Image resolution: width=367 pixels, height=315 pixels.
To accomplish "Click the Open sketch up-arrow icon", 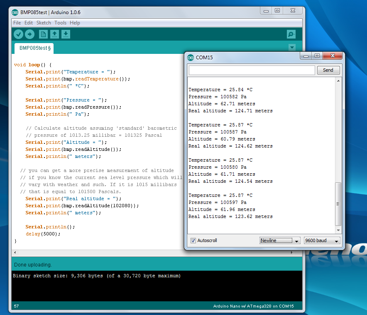I will click(54, 34).
